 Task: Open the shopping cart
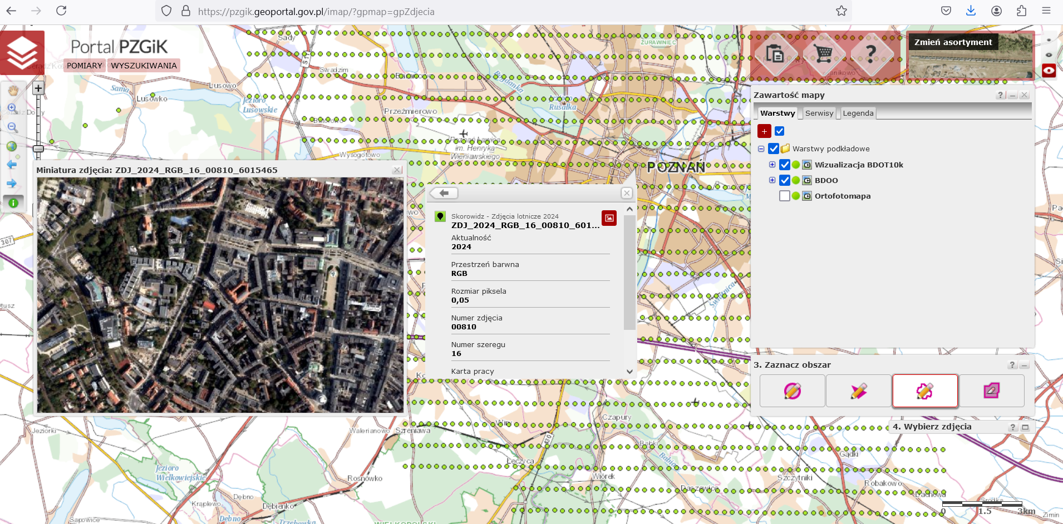pyautogui.click(x=823, y=54)
